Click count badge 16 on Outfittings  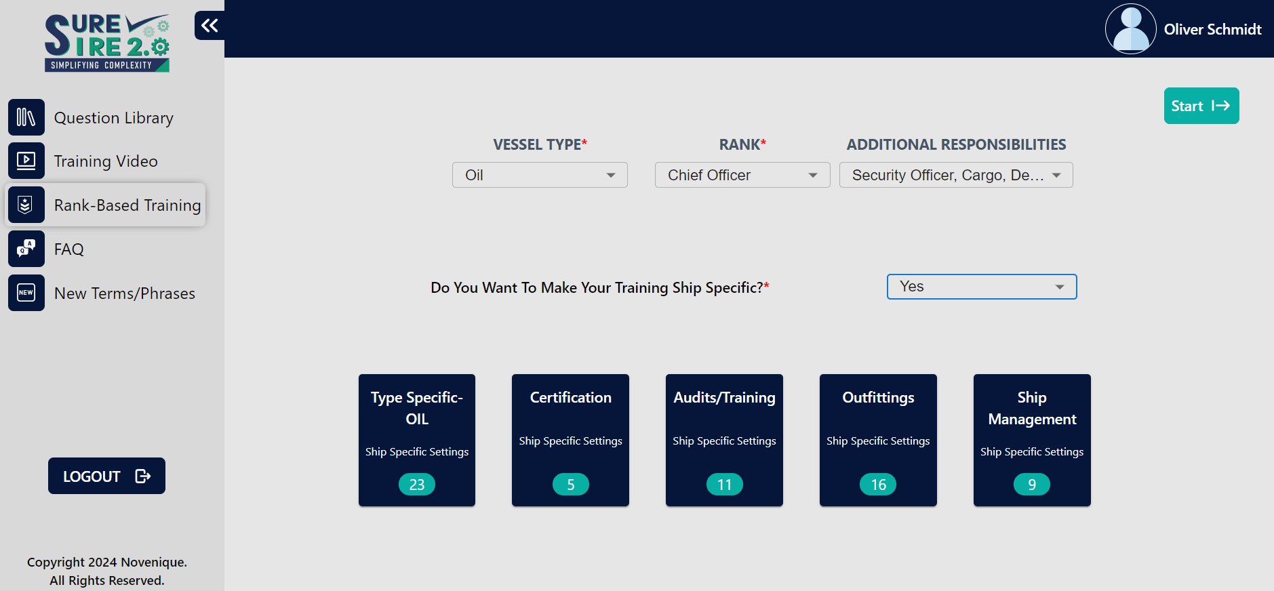878,485
